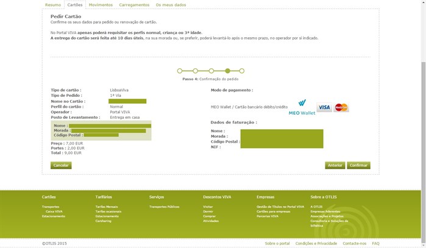The image size is (426, 248).
Task: Open the A OTLIS footer link
Action: (x=316, y=207)
